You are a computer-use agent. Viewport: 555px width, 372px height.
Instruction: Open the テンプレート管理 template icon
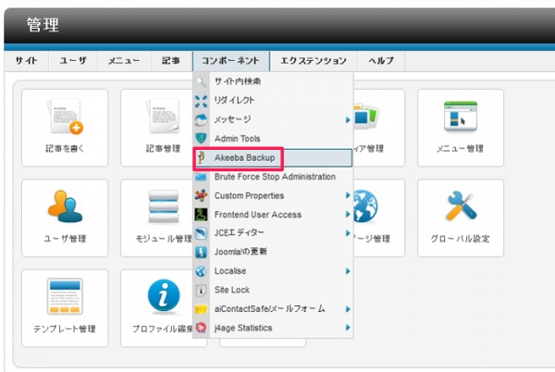(65, 296)
